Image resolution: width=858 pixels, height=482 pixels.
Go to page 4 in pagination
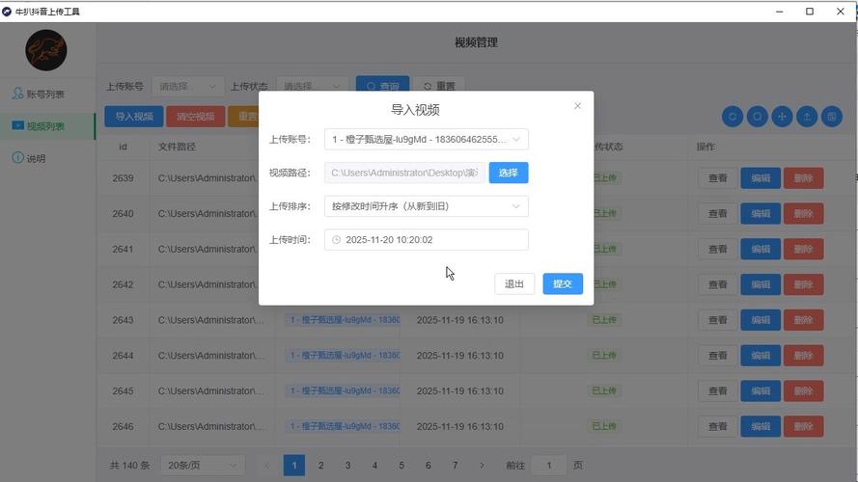pos(374,466)
